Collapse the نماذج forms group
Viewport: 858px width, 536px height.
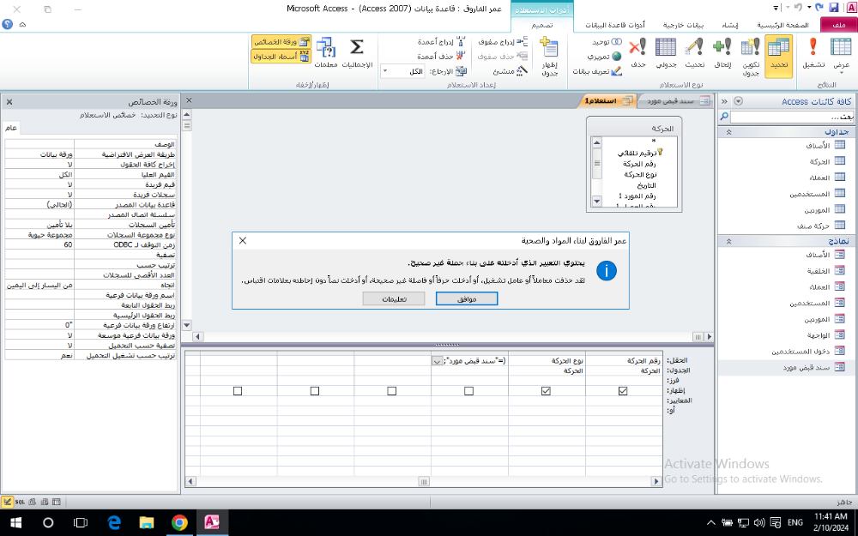point(728,241)
